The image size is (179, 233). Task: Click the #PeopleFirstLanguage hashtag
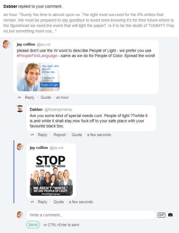[37, 56]
